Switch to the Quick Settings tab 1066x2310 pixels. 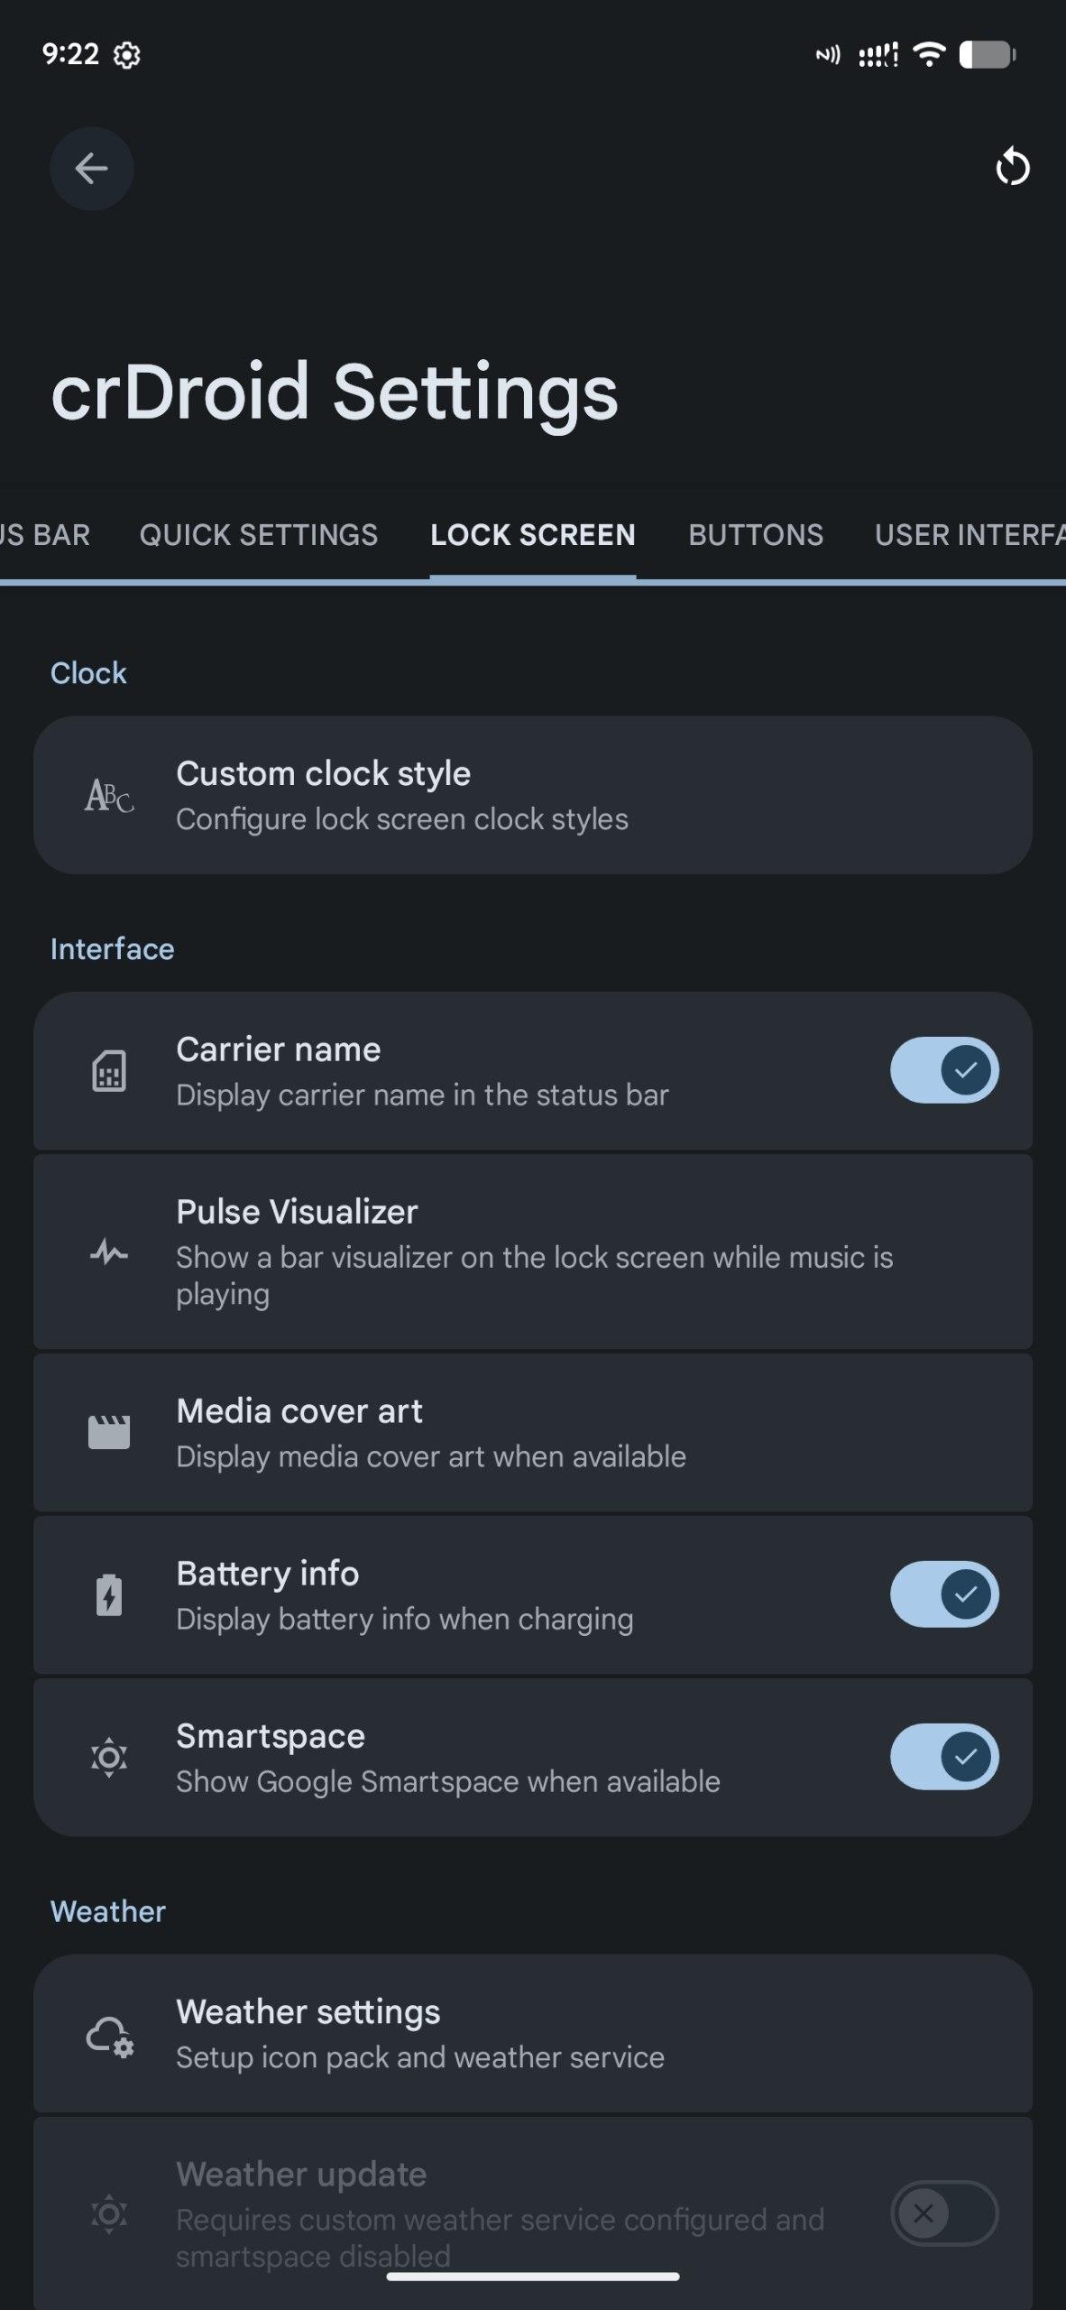pos(259,535)
